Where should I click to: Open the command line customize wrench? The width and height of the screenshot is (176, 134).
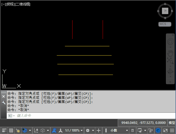tap(4, 103)
